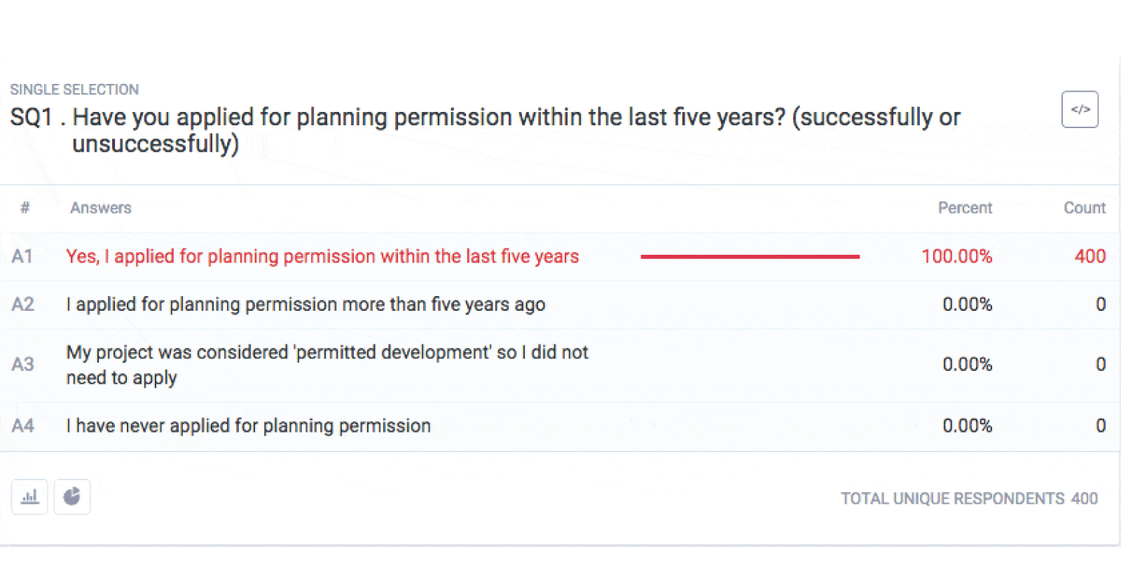Image resolution: width=1121 pixels, height=588 pixels.
Task: Sort results by the Percent column header
Action: click(x=965, y=208)
